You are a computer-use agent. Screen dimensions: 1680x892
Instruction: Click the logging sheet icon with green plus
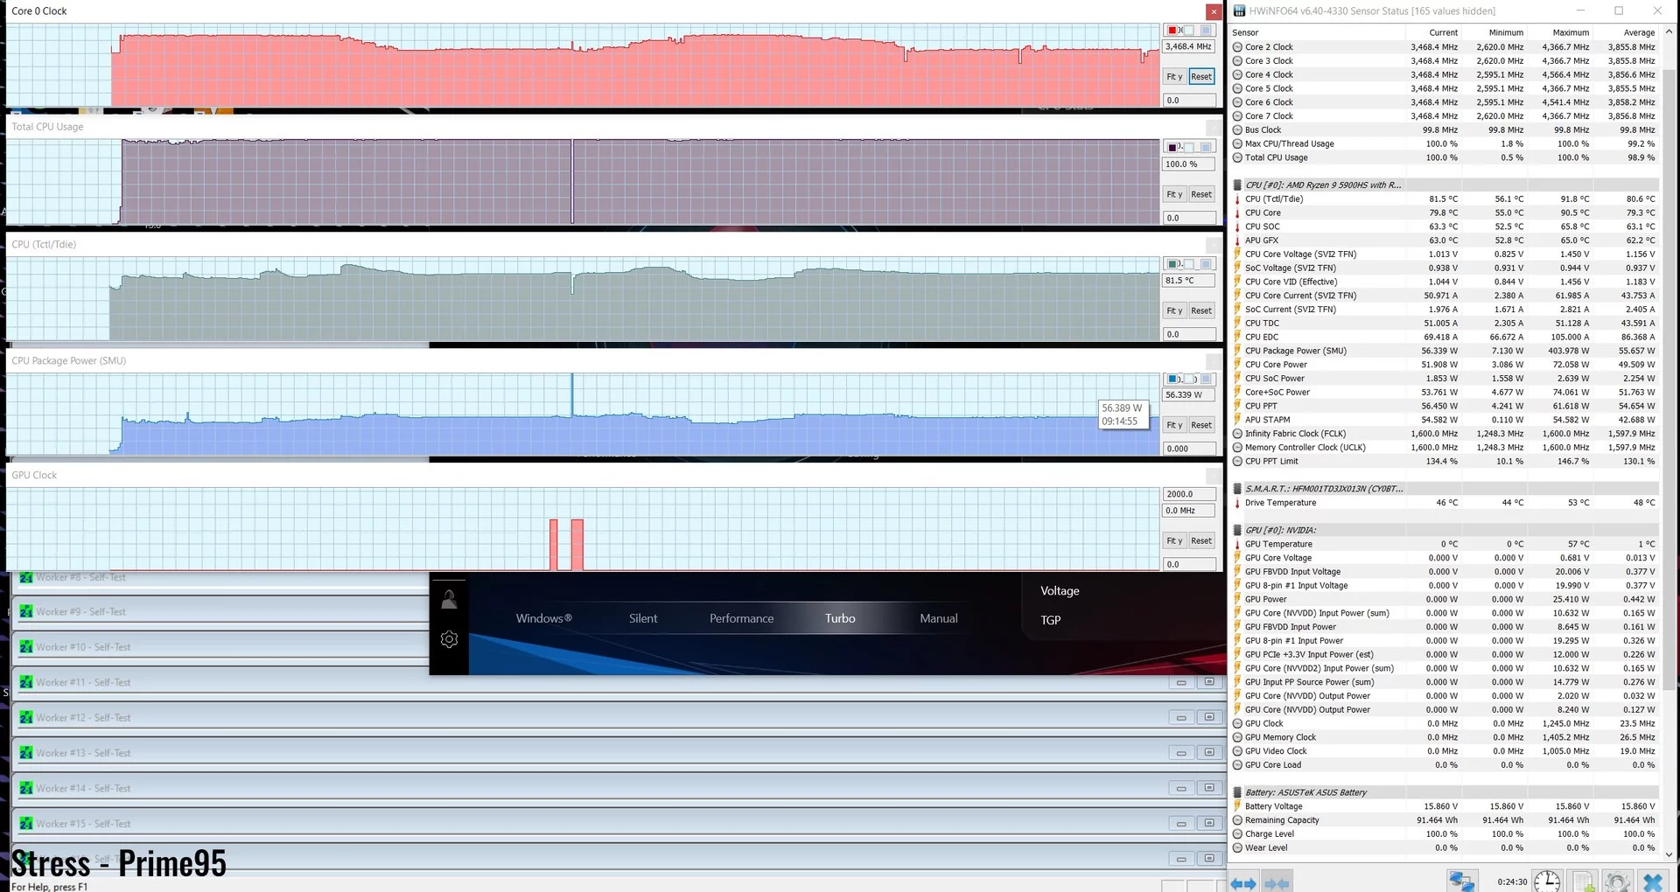(x=1583, y=882)
